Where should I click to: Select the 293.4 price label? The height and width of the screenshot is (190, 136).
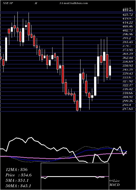[127, 105]
